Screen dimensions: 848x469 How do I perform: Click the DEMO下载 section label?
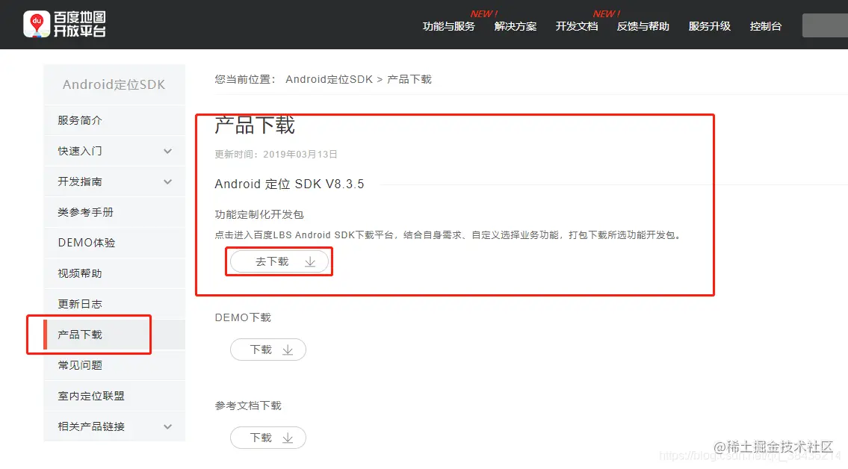(243, 317)
